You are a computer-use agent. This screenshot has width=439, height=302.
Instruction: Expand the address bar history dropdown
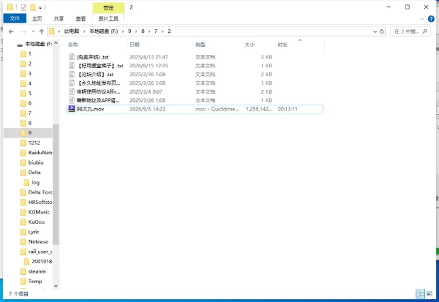[x=375, y=32]
